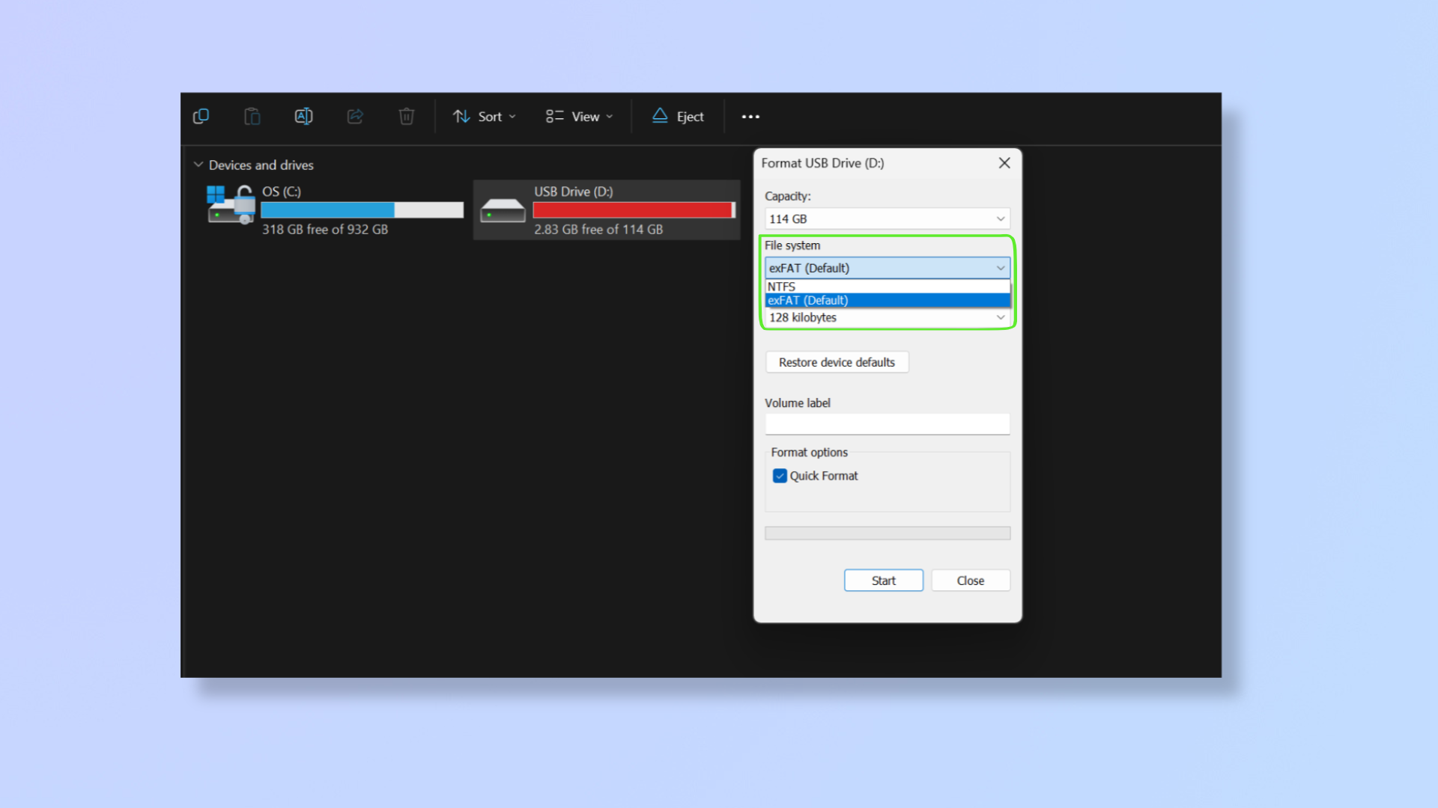Toggle the Quick Format option off
The width and height of the screenshot is (1438, 808).
point(779,476)
